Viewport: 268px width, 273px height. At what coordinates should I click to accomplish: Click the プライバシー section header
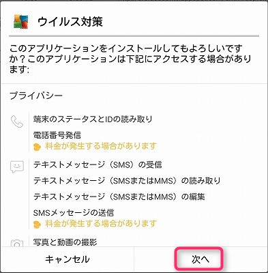36,96
